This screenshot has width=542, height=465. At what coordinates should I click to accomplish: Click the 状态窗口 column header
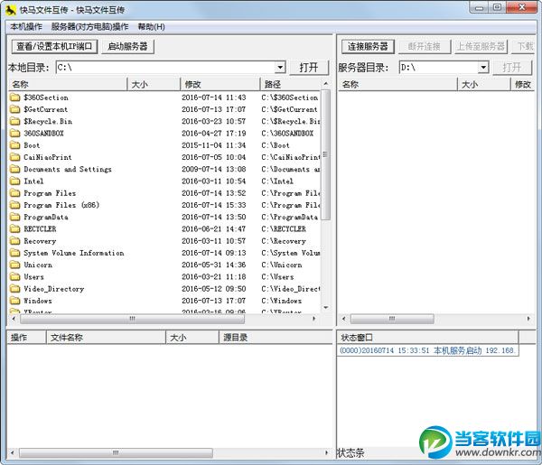click(x=428, y=338)
